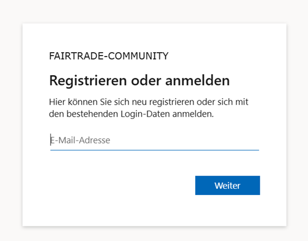
Task: Submit the form with the Weiter label
Action: pos(227,186)
